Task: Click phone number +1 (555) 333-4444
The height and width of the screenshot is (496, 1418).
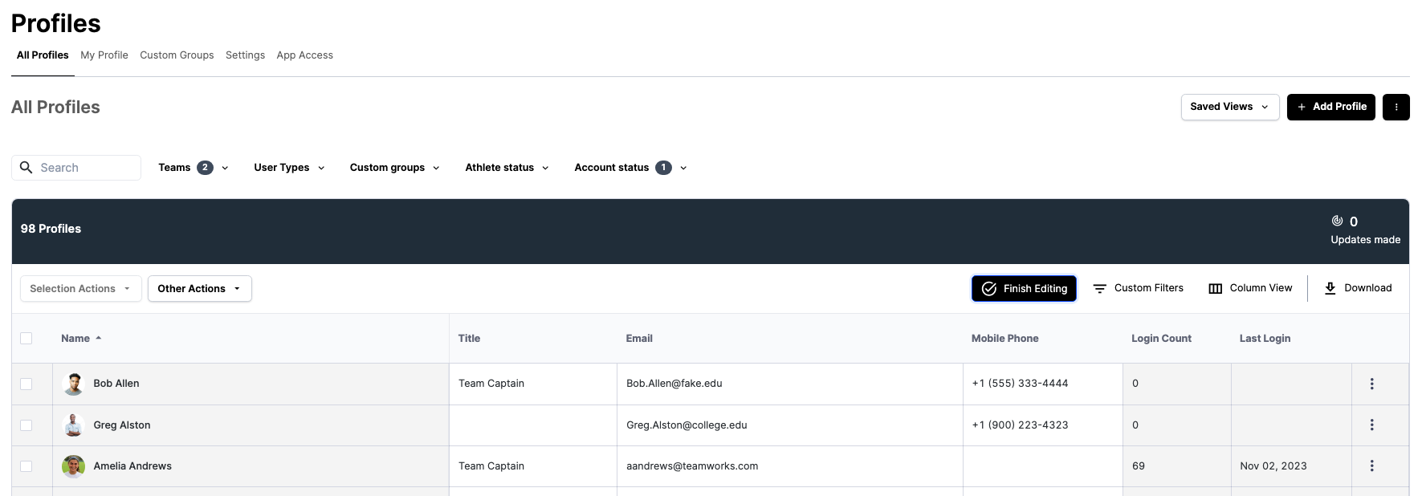Action: pyautogui.click(x=1020, y=384)
